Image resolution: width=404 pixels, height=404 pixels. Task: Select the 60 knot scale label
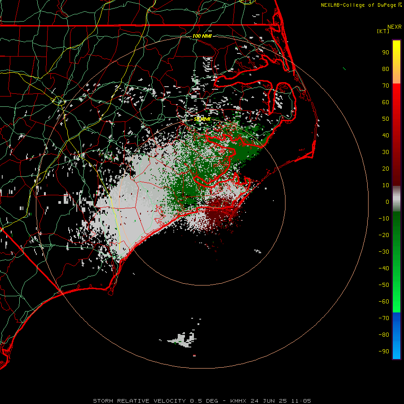[386, 102]
